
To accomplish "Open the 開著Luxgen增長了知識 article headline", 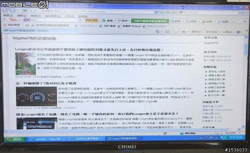I will pos(97,114).
